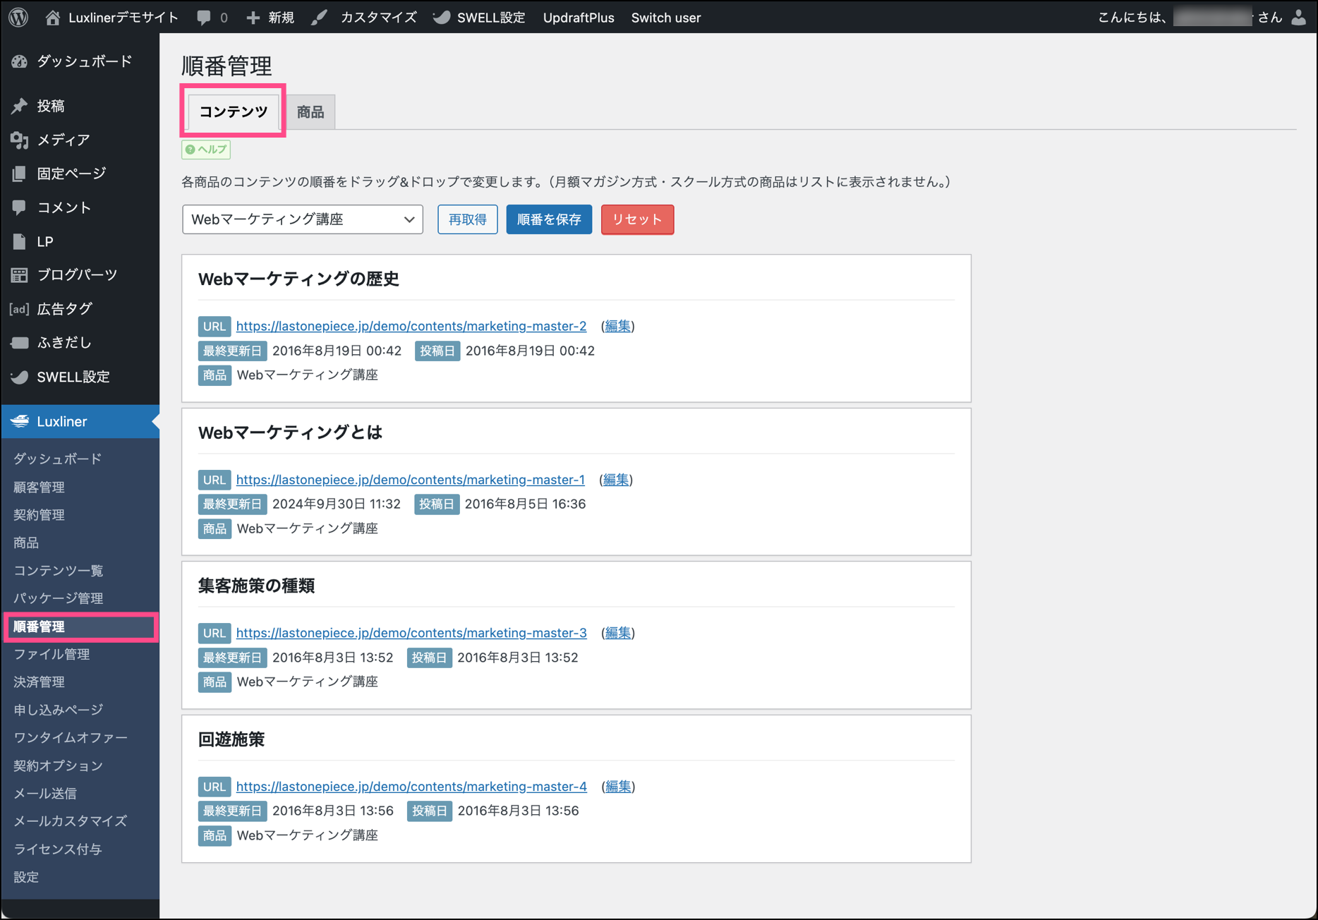This screenshot has width=1318, height=920.
Task: Open ブログパーツ via its sidebar icon
Action: pos(19,274)
